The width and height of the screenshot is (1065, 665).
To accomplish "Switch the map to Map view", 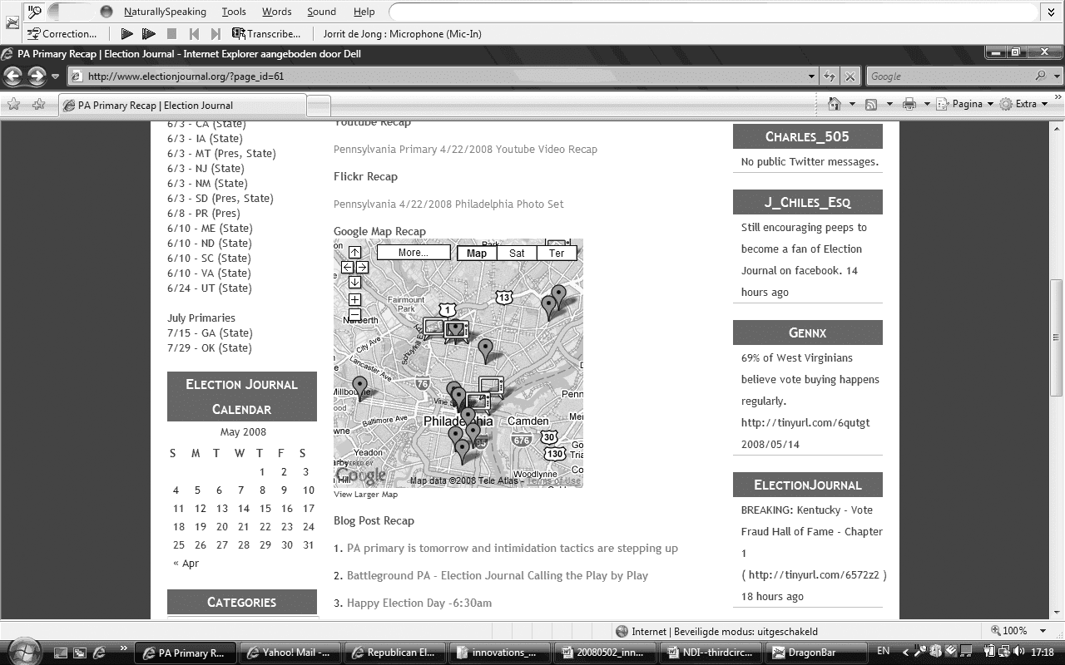I will pos(477,253).
